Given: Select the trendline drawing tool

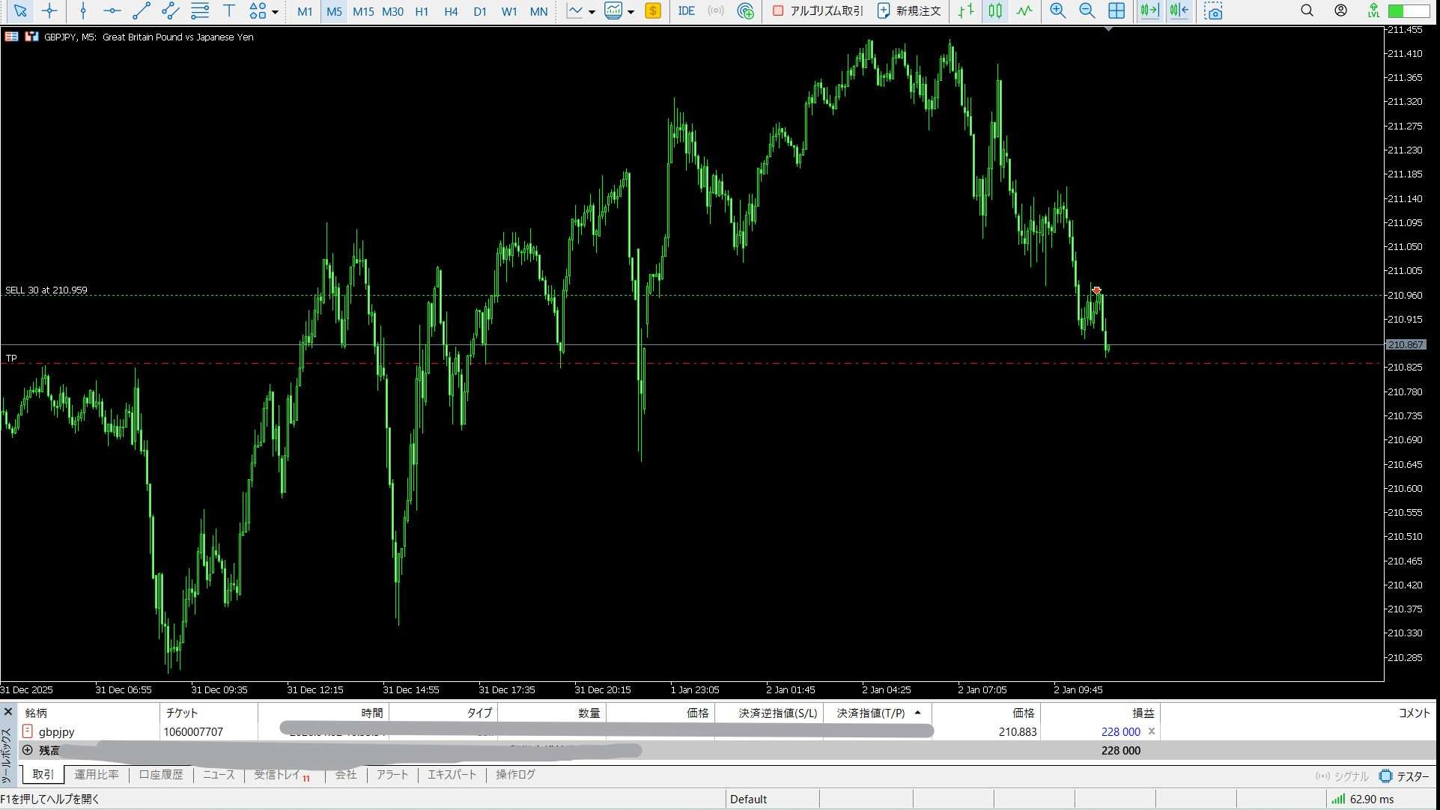Looking at the screenshot, I should click(141, 10).
